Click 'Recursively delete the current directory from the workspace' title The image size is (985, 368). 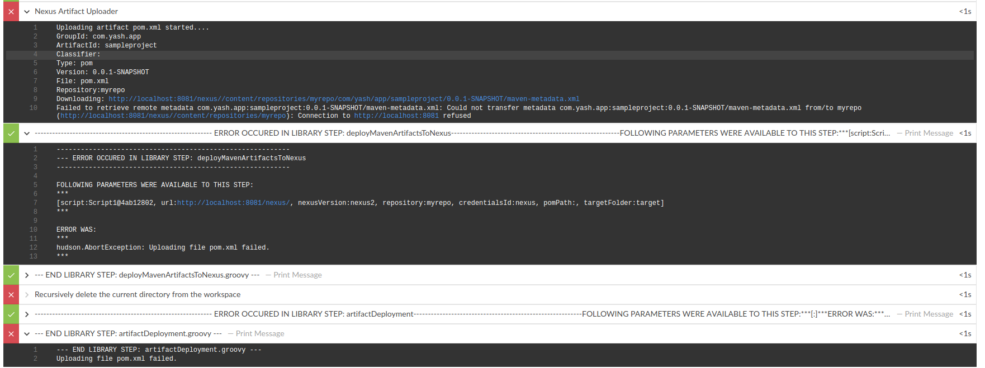pyautogui.click(x=138, y=294)
